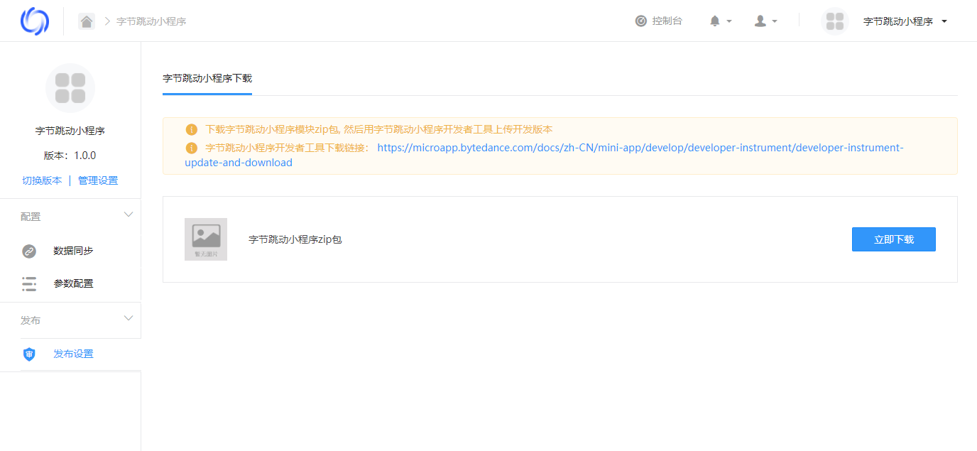Viewport: 977px width, 451px height.
Task: Click the 数据同步 link icon
Action: pyautogui.click(x=29, y=251)
